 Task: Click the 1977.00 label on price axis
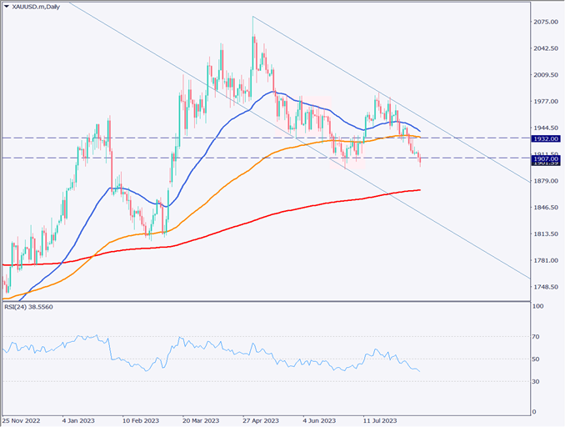(x=546, y=102)
